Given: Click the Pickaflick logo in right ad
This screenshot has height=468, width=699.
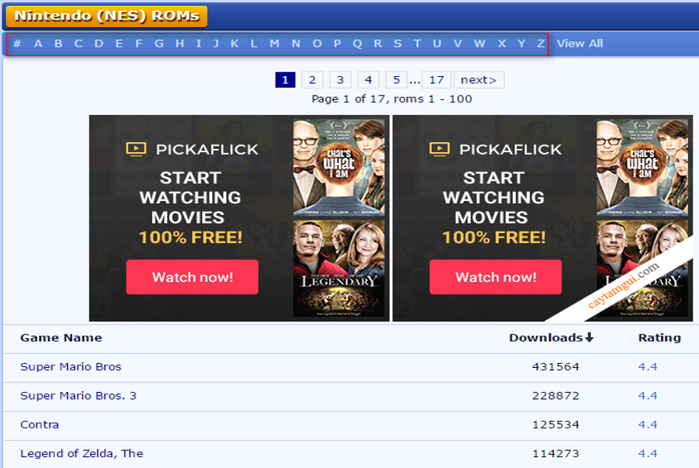Looking at the screenshot, I should coord(496,149).
